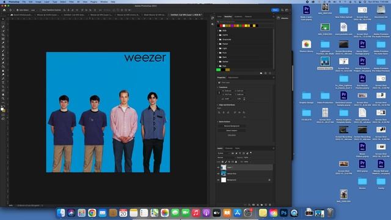Open Photoshop from the Dock
Screen dimensions: 391x220
(283, 213)
